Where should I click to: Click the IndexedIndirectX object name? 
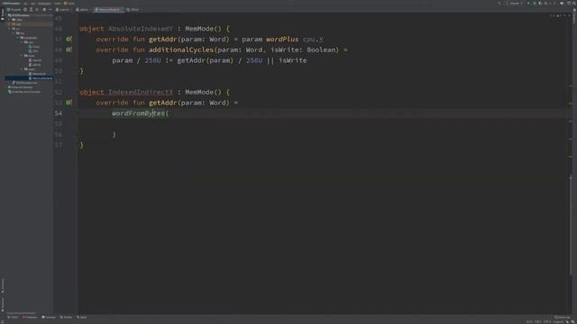[141, 92]
